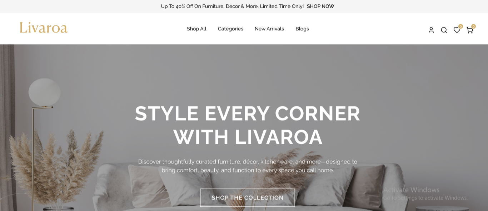Open the shopping cart icon
The width and height of the screenshot is (488, 211).
(469, 30)
